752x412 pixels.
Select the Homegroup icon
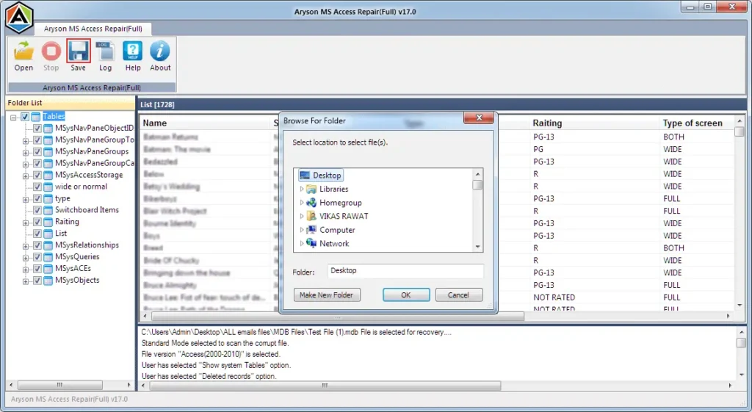click(311, 203)
